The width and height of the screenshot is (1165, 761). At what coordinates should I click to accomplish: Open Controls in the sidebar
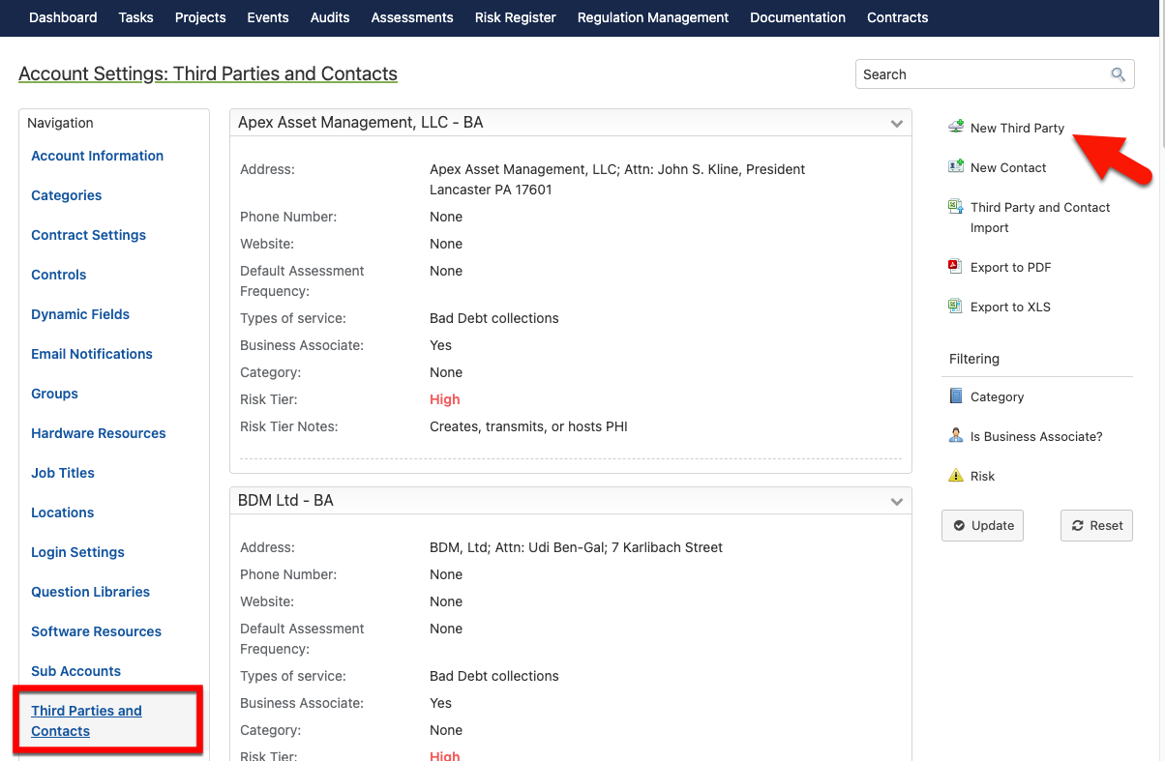(58, 275)
